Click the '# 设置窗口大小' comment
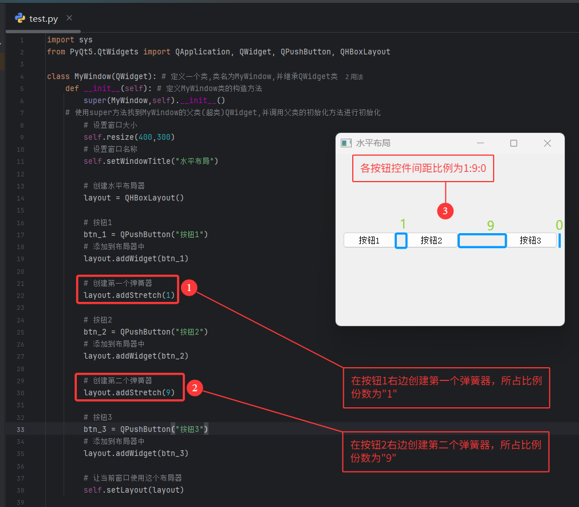Viewport: 579px width, 507px height. (x=111, y=125)
